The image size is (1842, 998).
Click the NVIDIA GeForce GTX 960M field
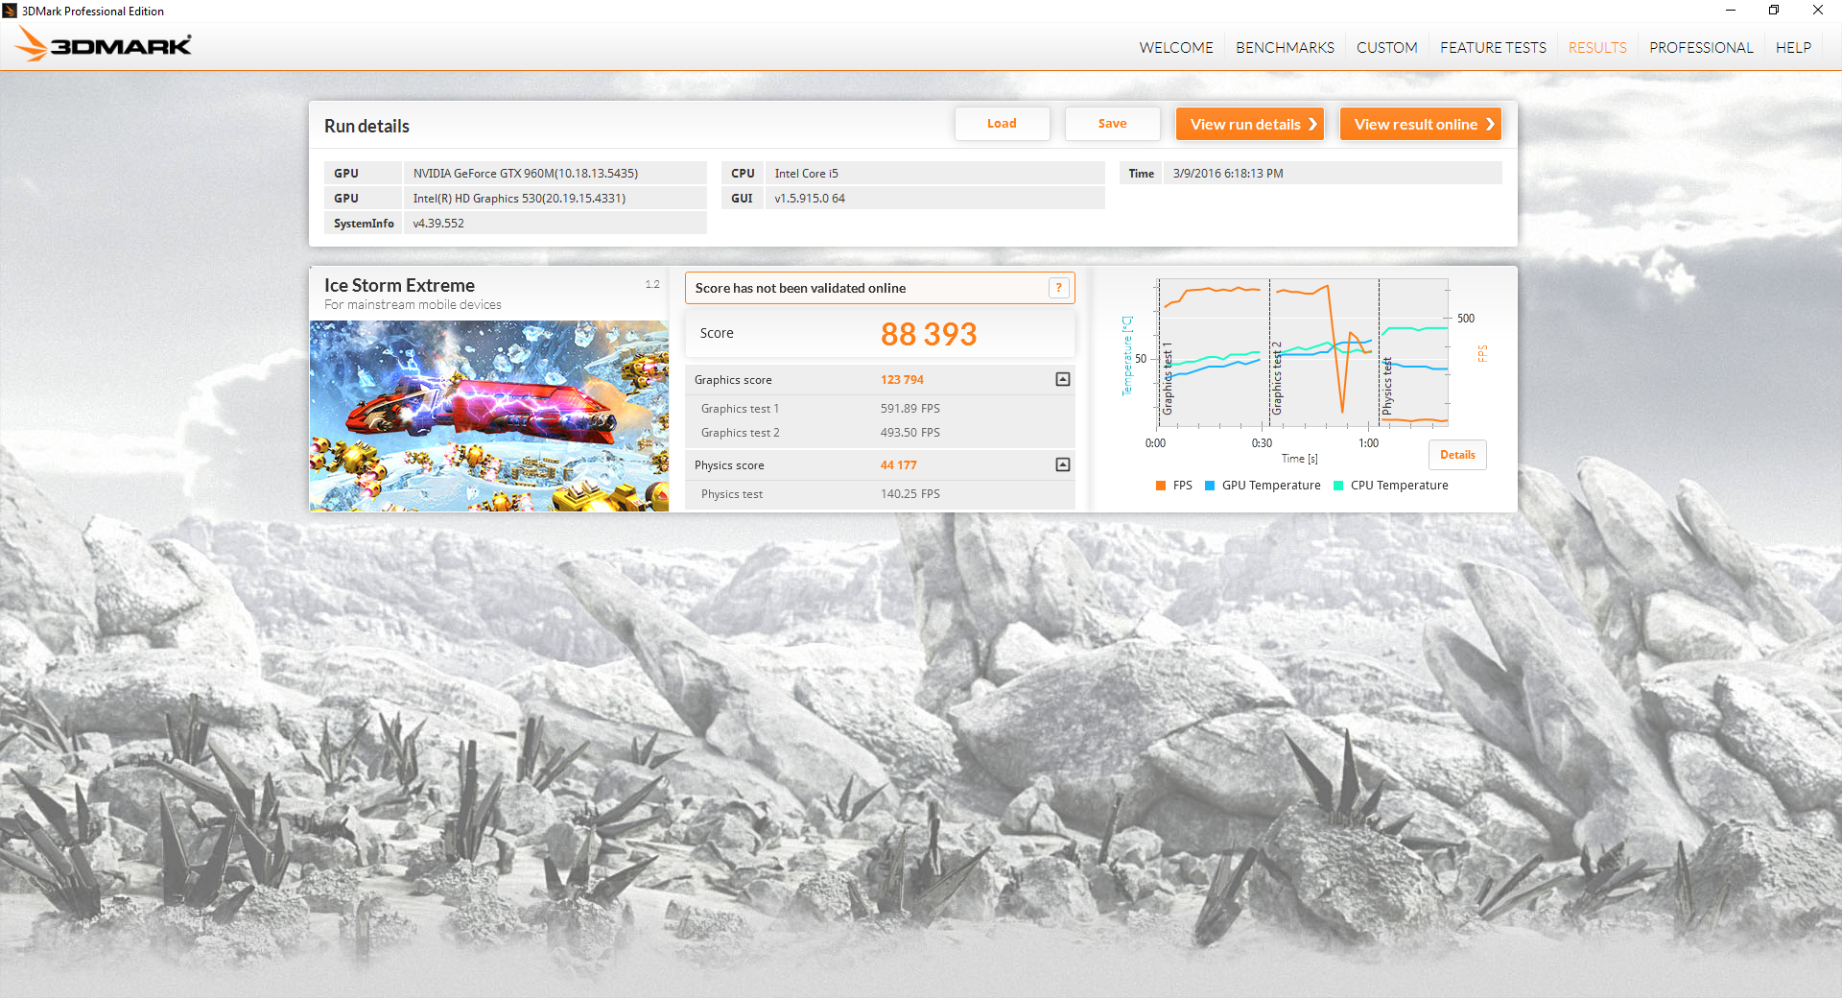555,174
